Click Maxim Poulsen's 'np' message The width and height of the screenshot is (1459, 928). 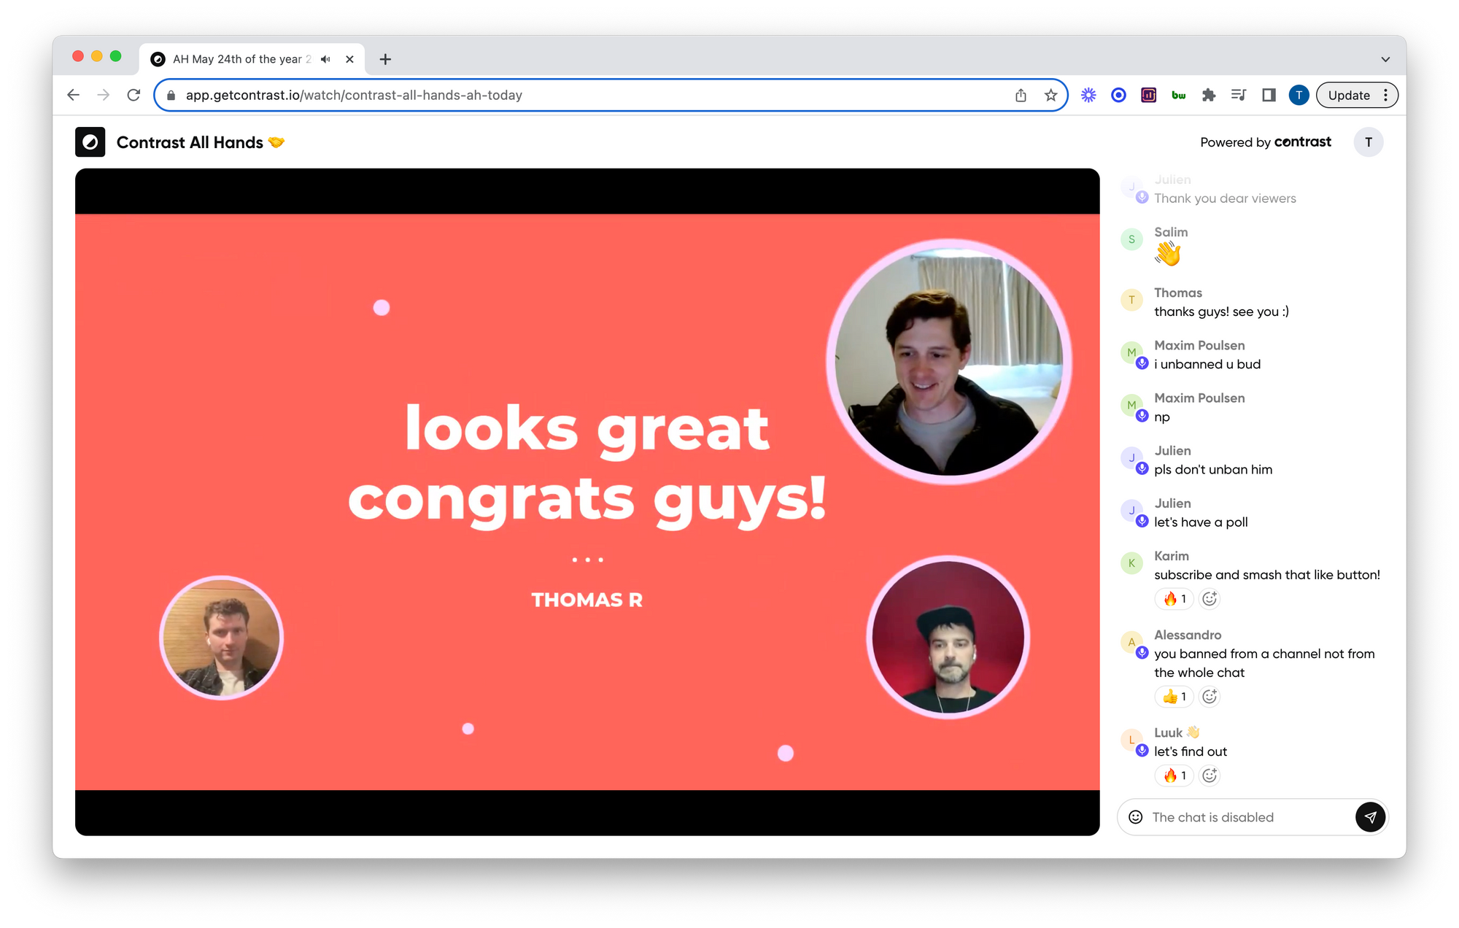[x=1162, y=417]
